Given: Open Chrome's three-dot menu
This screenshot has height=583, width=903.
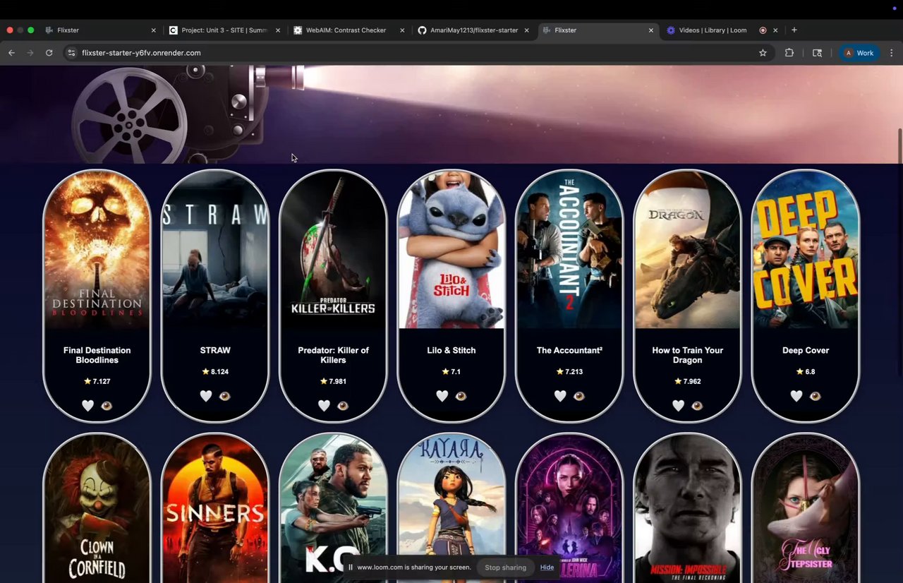Looking at the screenshot, I should tap(892, 53).
